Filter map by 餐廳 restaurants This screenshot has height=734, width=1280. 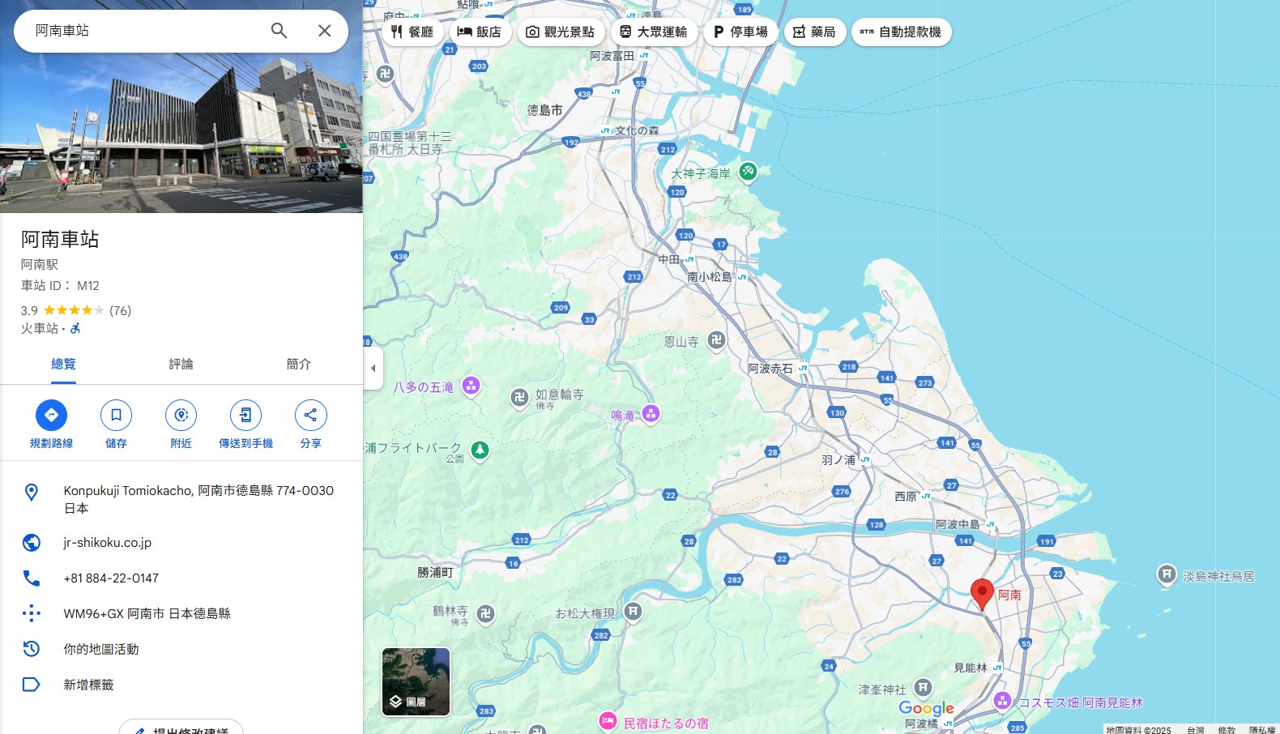pyautogui.click(x=412, y=32)
